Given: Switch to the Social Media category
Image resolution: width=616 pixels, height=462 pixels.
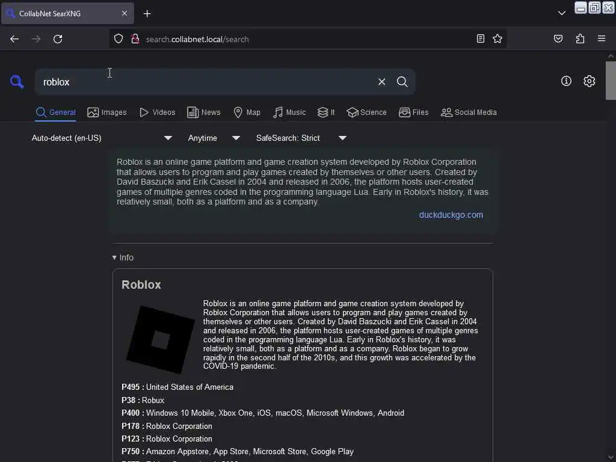Looking at the screenshot, I should pyautogui.click(x=469, y=112).
